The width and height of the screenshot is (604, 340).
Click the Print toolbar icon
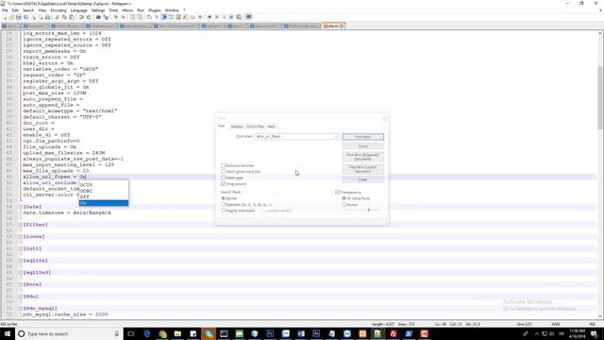47,17
